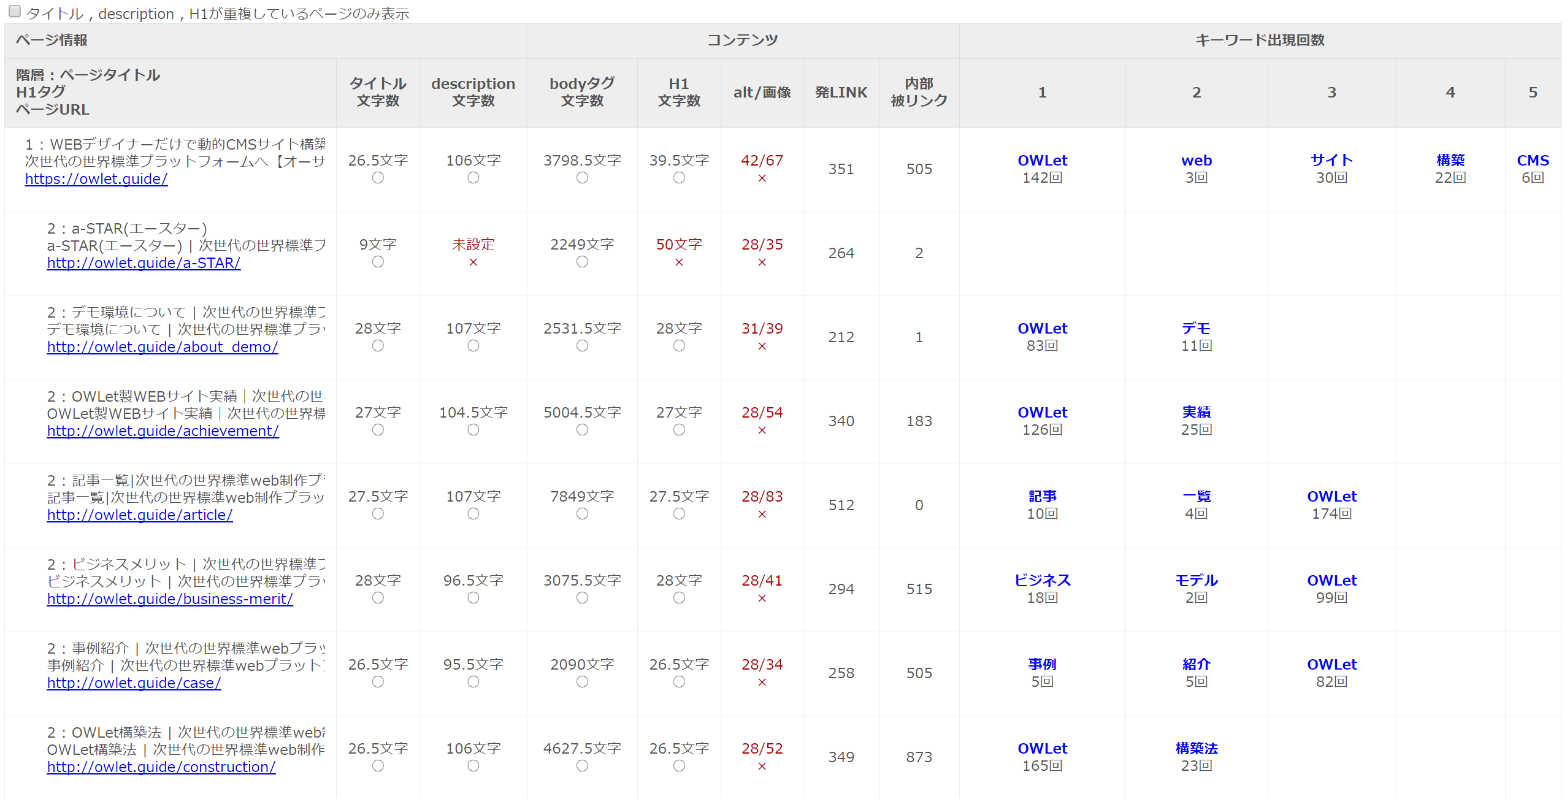Image resolution: width=1567 pixels, height=799 pixels.
Task: Follow the owlet.guide/article/ link
Action: click(140, 515)
